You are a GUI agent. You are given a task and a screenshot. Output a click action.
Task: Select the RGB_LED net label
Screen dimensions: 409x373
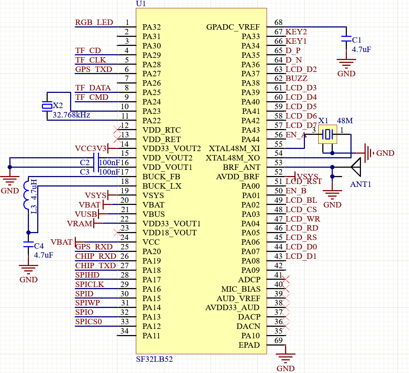click(x=94, y=22)
